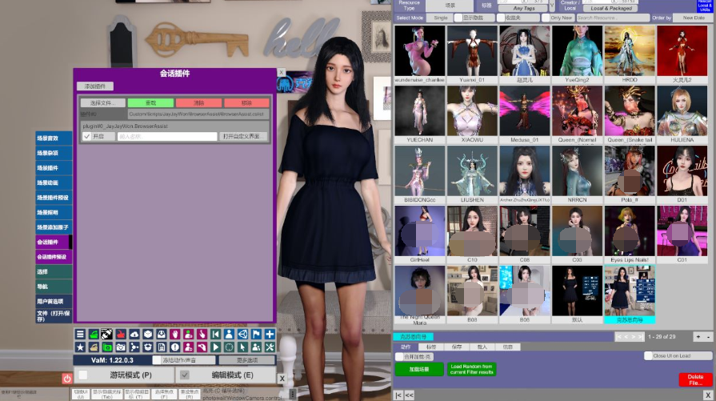Click the mouse cursor arrow icon
Viewport: 716px width, 401px height.
tap(242, 347)
